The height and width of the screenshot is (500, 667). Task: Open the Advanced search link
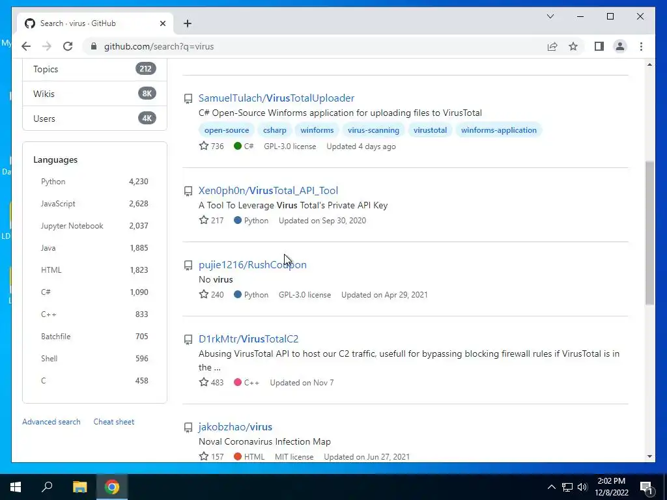tap(51, 422)
